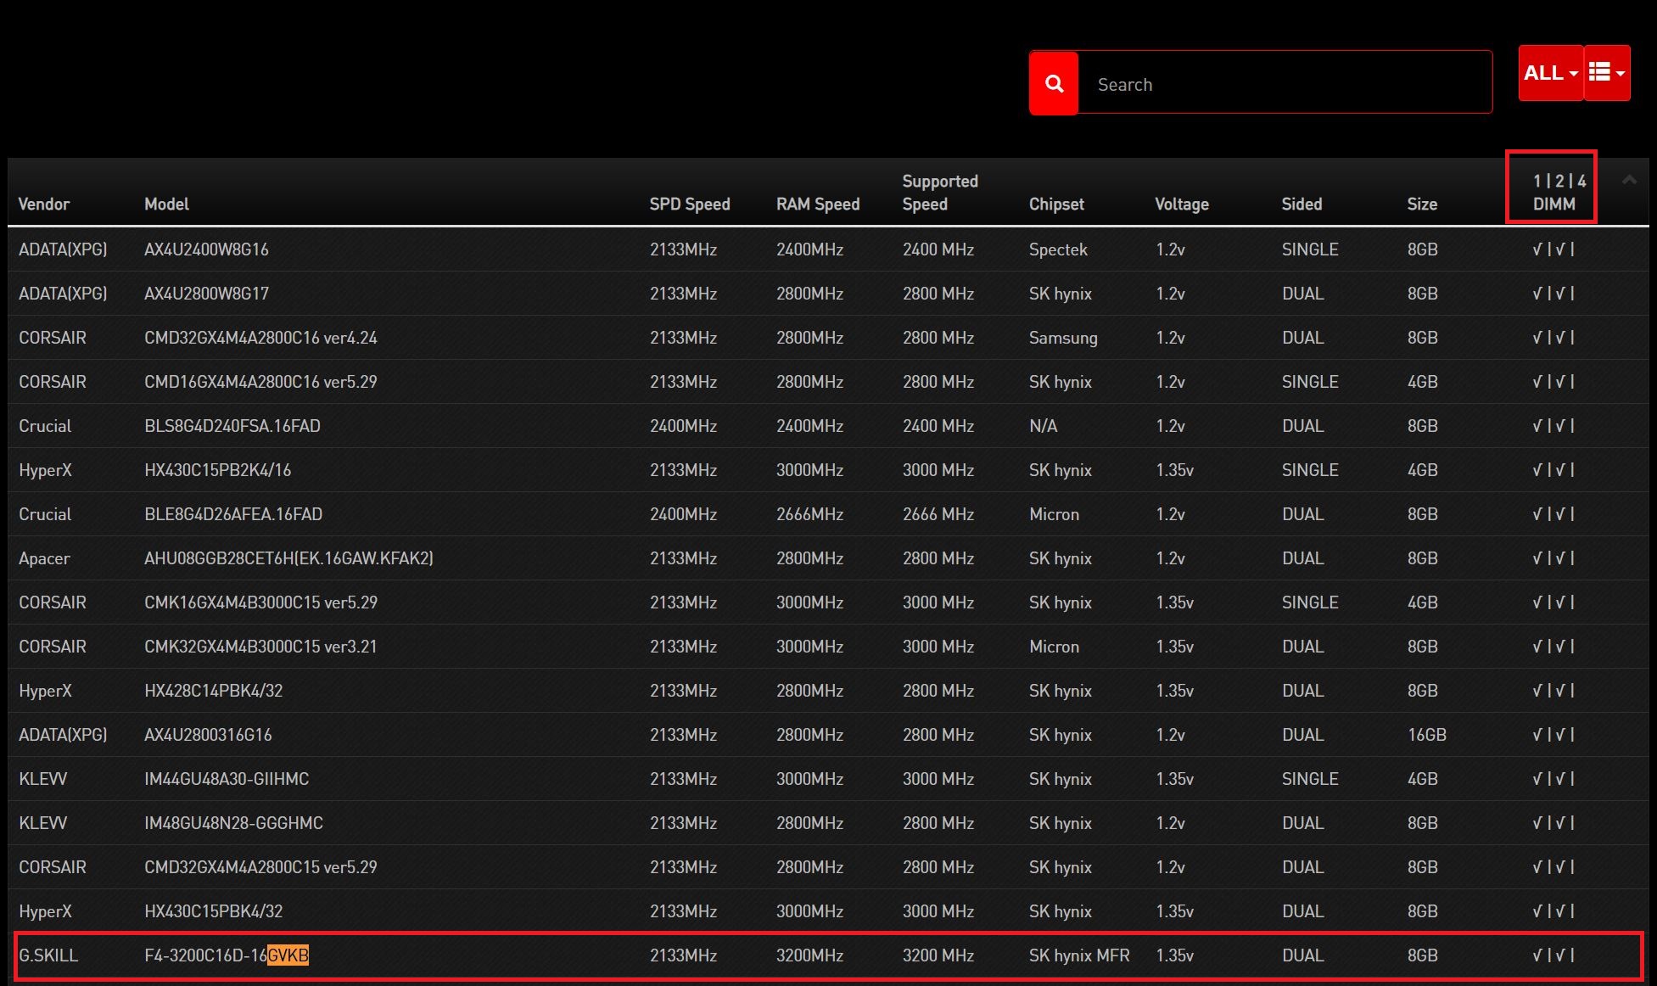Click the N/A chipset cell

pyautogui.click(x=1043, y=426)
